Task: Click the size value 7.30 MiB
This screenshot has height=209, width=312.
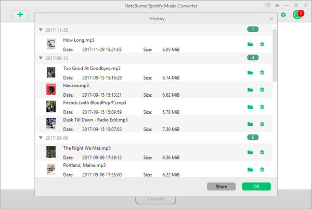Action: click(171, 129)
